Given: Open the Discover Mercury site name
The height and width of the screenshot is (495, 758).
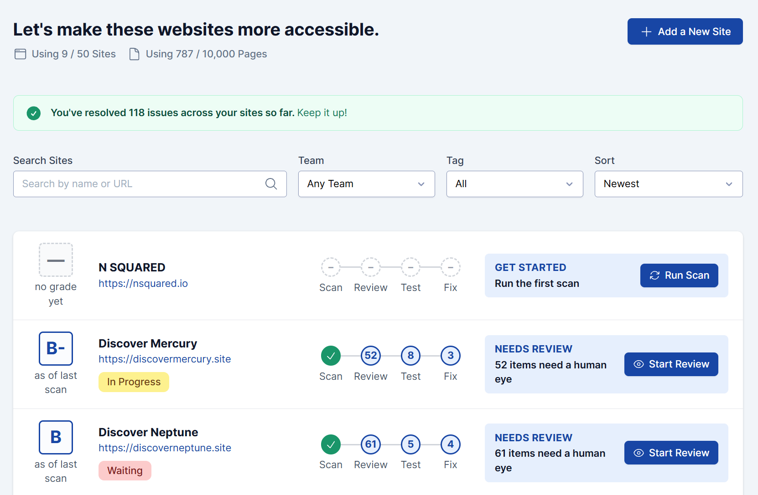Looking at the screenshot, I should (148, 343).
